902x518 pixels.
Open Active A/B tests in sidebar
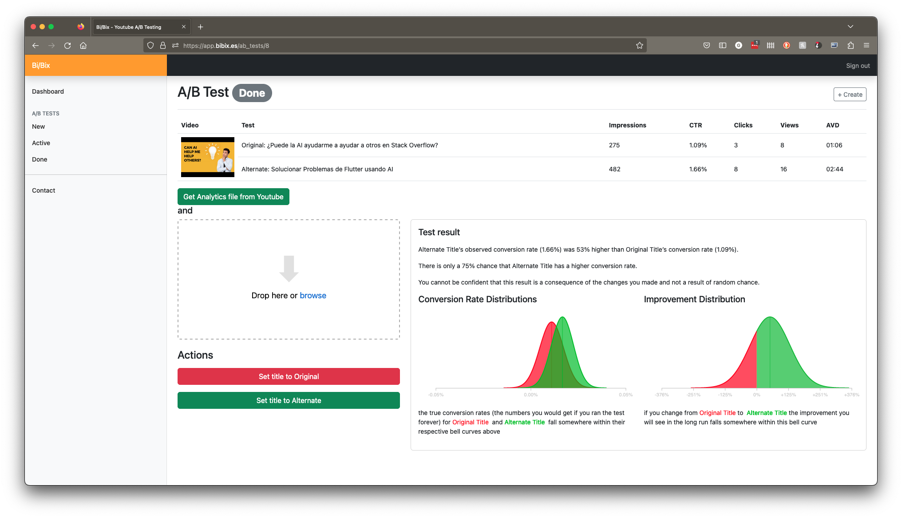coord(41,143)
